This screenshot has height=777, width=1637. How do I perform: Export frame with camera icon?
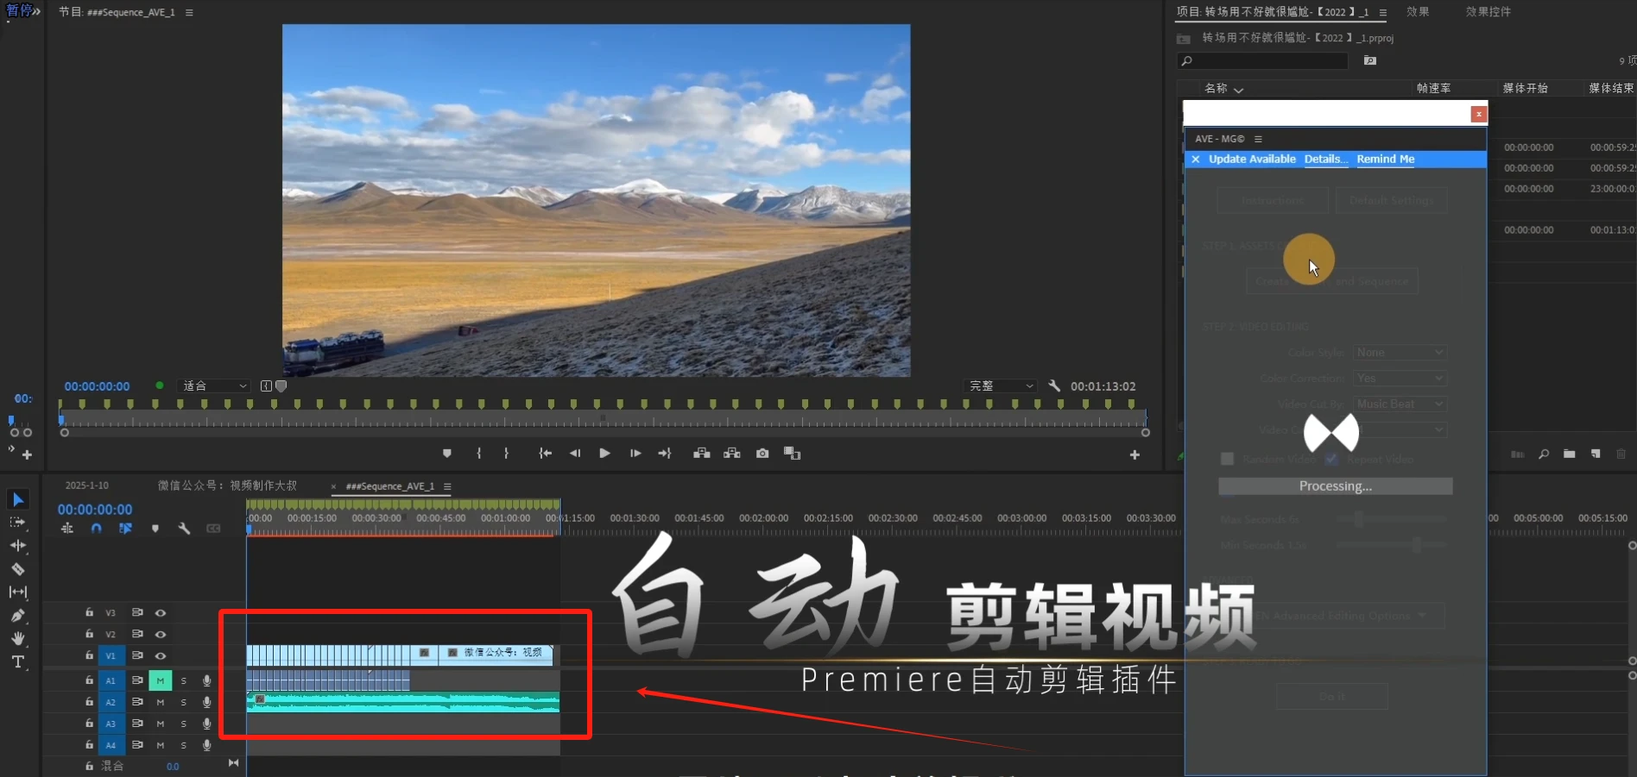click(762, 454)
